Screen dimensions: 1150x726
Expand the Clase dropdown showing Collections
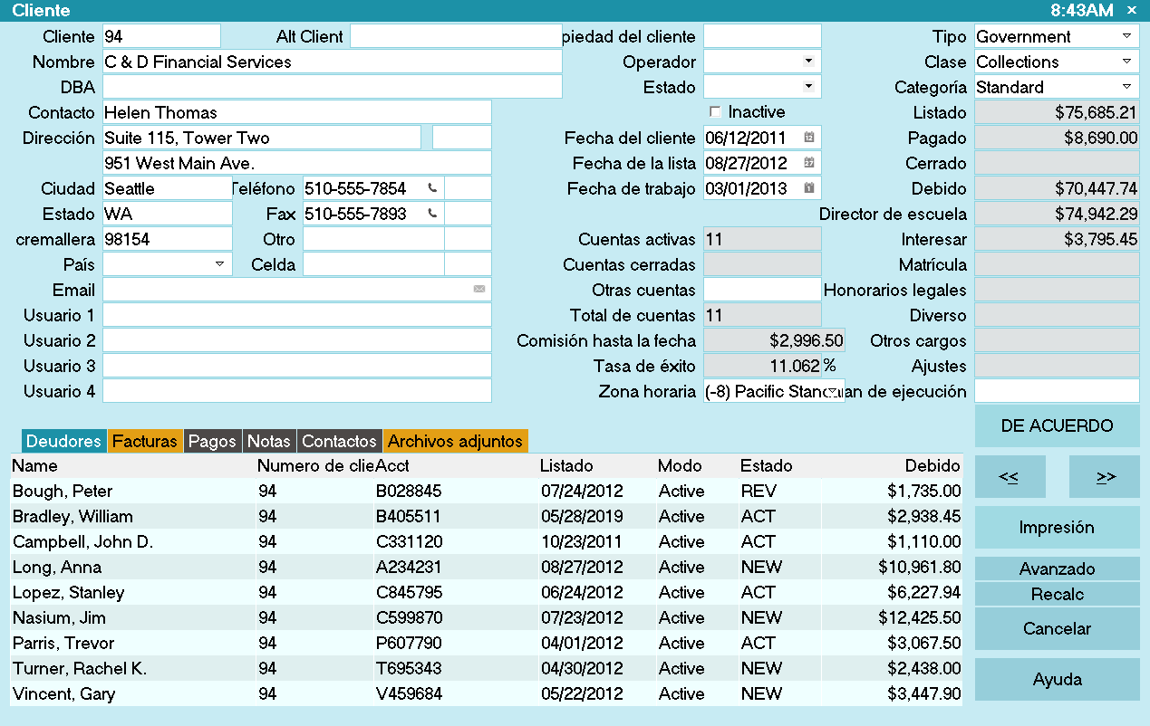point(1126,62)
